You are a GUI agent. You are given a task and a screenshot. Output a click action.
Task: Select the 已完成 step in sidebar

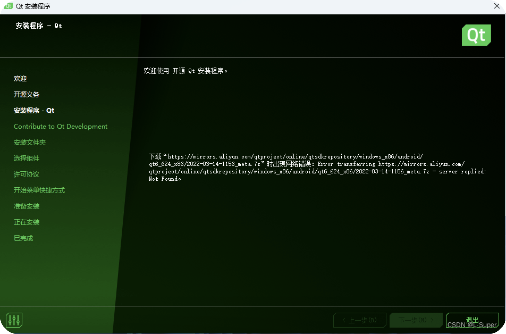[23, 238]
